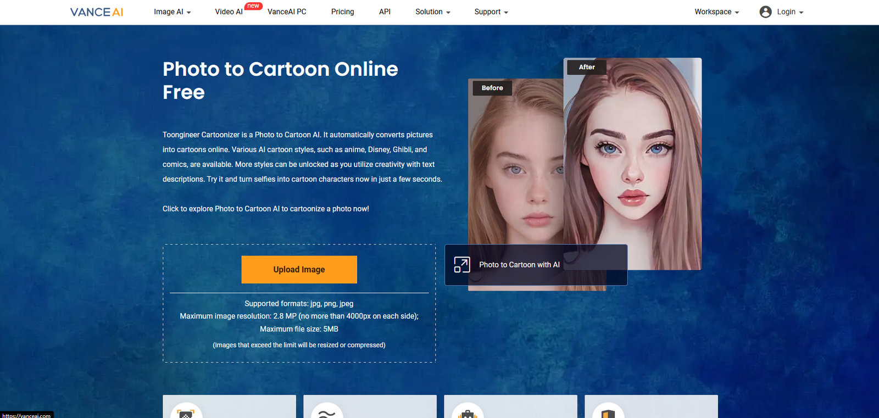This screenshot has width=879, height=418.
Task: Click the user account avatar icon
Action: pos(765,12)
